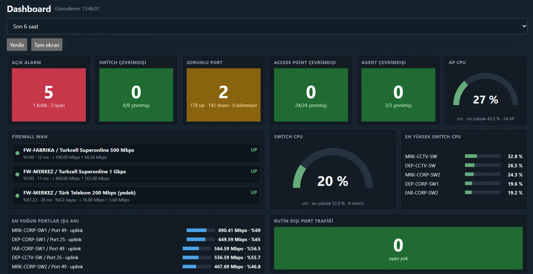Select FAB-CORP-SW1 / Port 49 · uplink row
The image size is (533, 274).
136,248
